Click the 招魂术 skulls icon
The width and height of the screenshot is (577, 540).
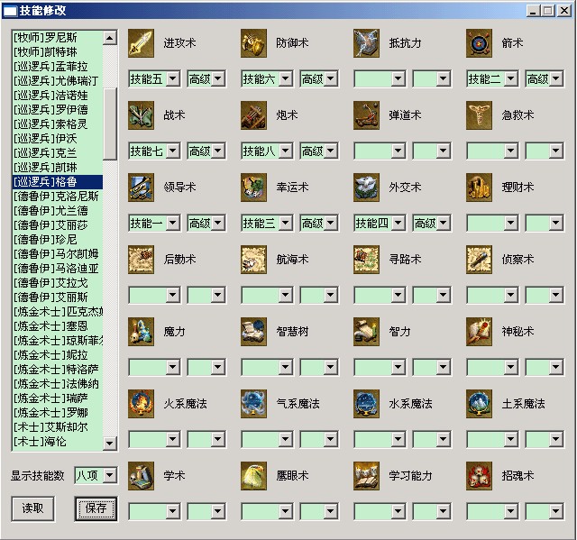[479, 476]
